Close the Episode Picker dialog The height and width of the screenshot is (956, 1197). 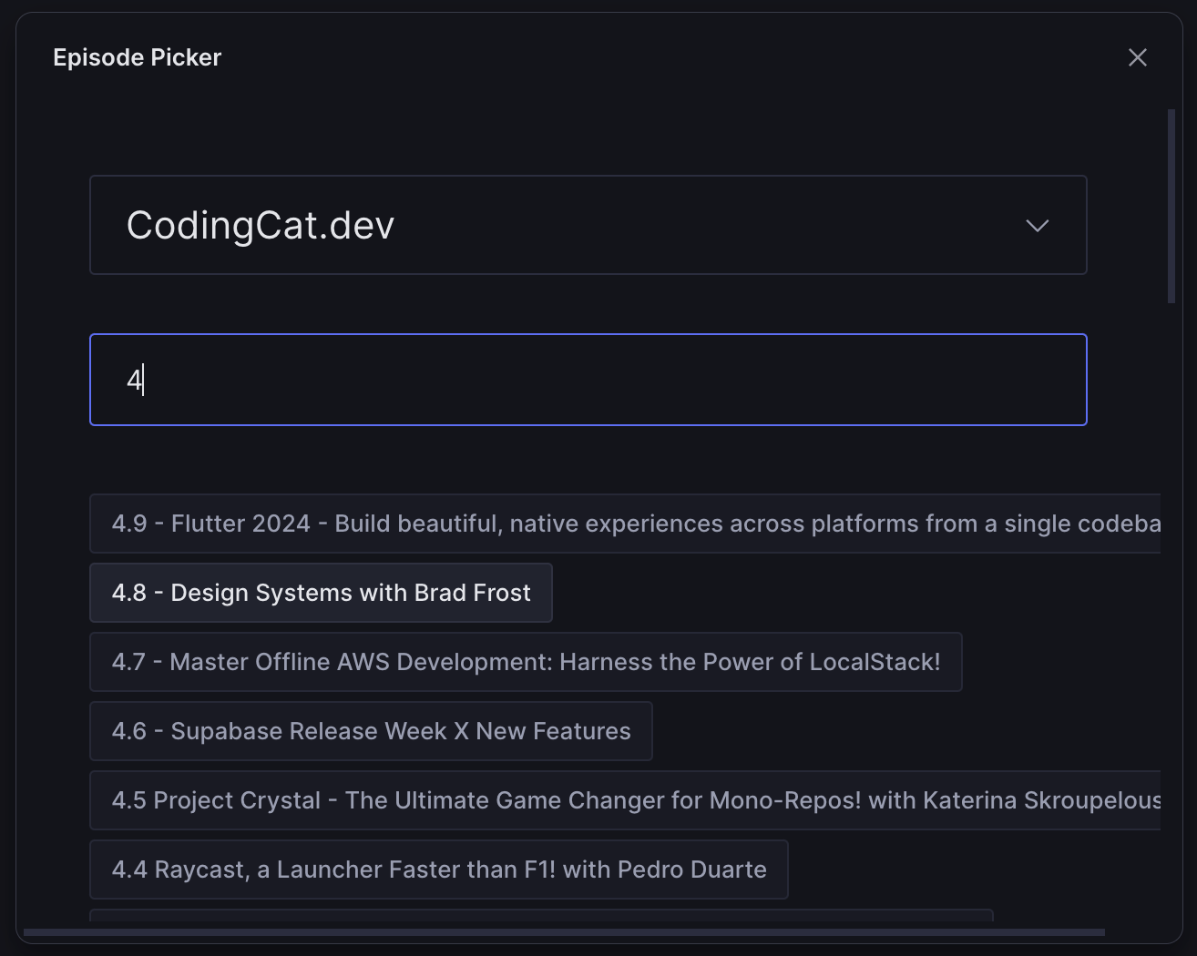pos(1137,57)
